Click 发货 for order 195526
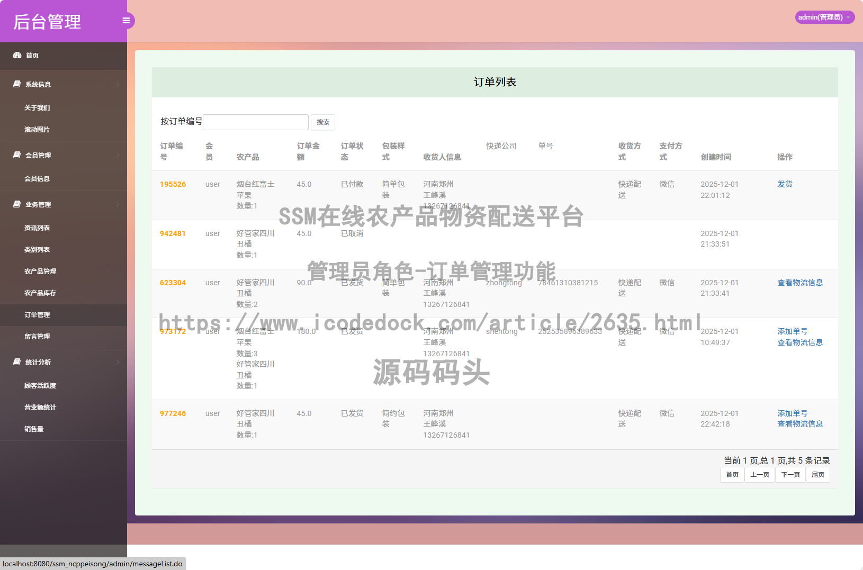Screen dimensions: 863x570 tap(785, 184)
